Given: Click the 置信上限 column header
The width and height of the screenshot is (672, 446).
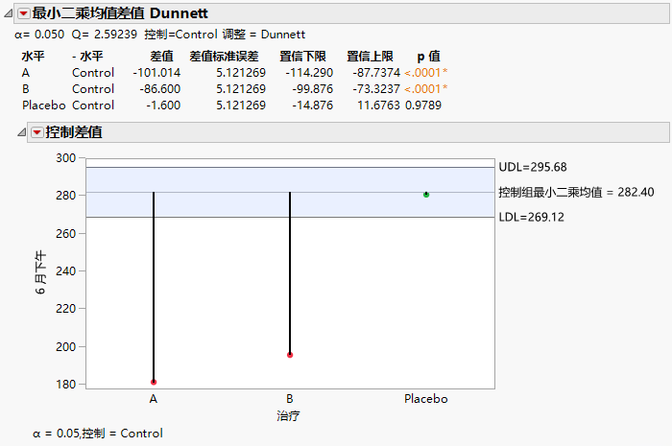Looking at the screenshot, I should coord(370,56).
